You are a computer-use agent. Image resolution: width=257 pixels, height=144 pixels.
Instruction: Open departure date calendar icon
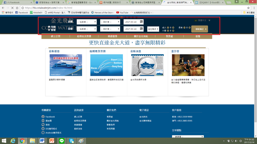pos(141,22)
